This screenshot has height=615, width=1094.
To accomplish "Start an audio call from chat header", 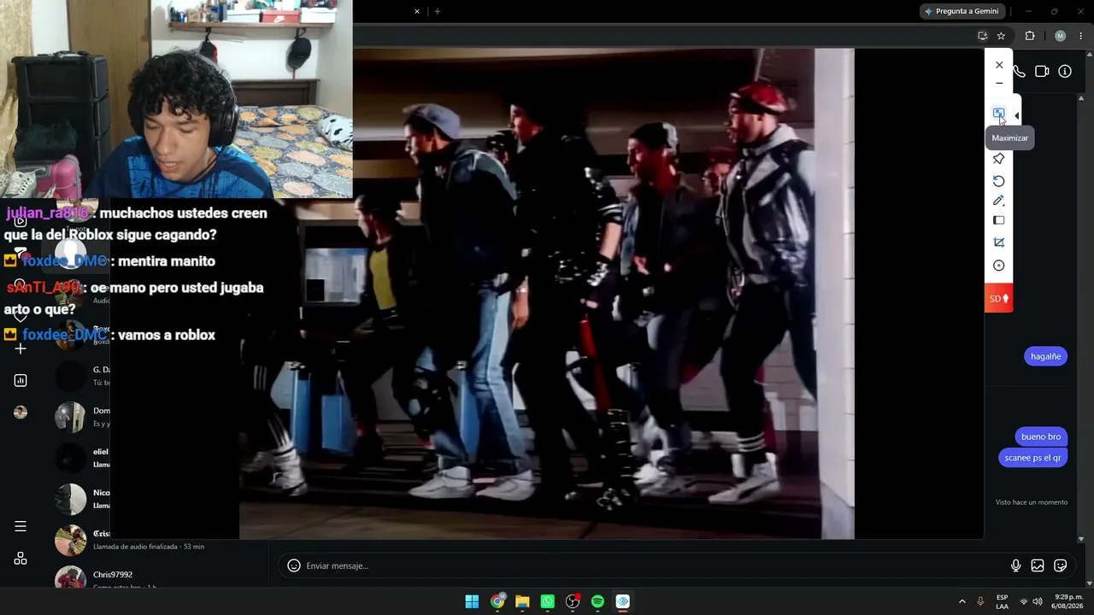I will pos(1019,72).
